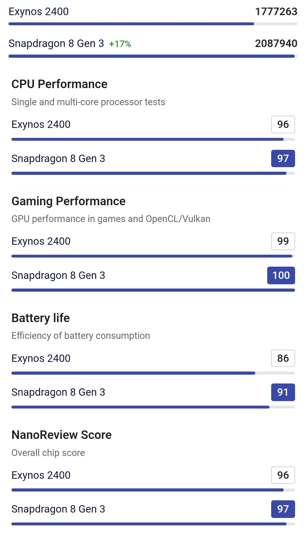Click Snapdragon 8 Gen 3 label under Battery life
Image resolution: width=307 pixels, height=537 pixels.
58,392
